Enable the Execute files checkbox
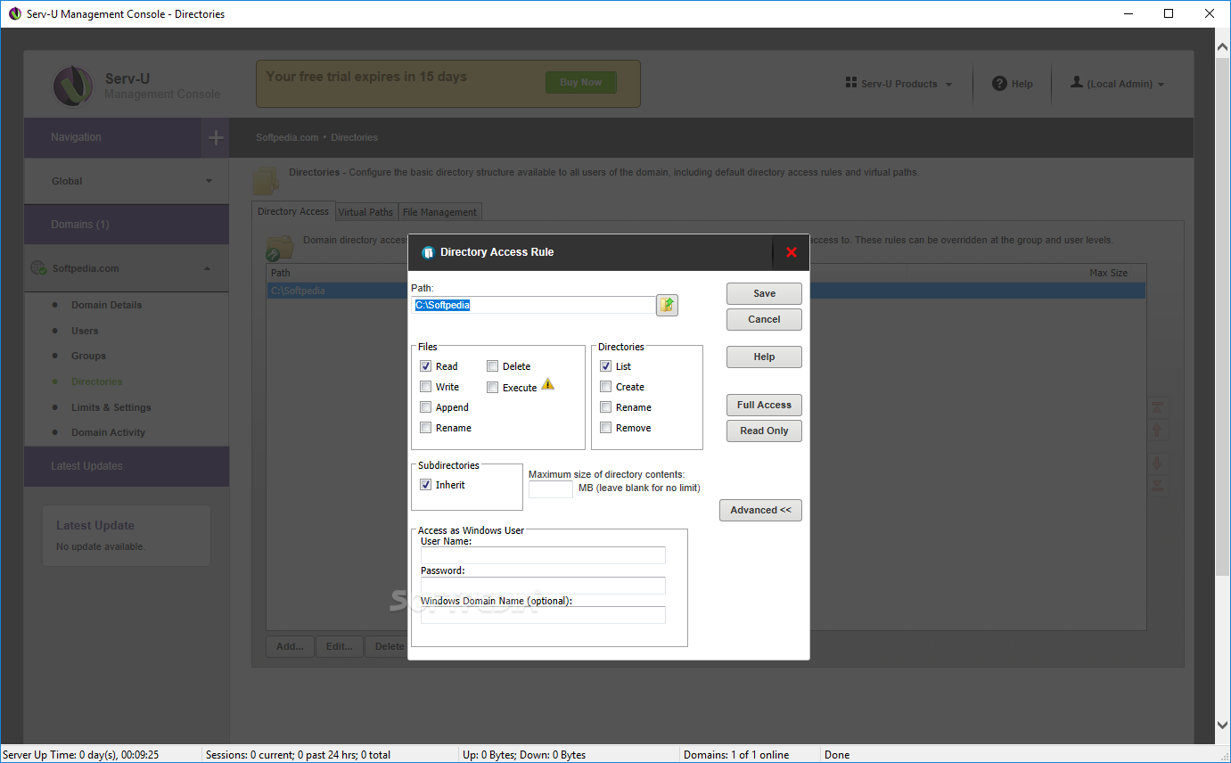 coord(493,388)
